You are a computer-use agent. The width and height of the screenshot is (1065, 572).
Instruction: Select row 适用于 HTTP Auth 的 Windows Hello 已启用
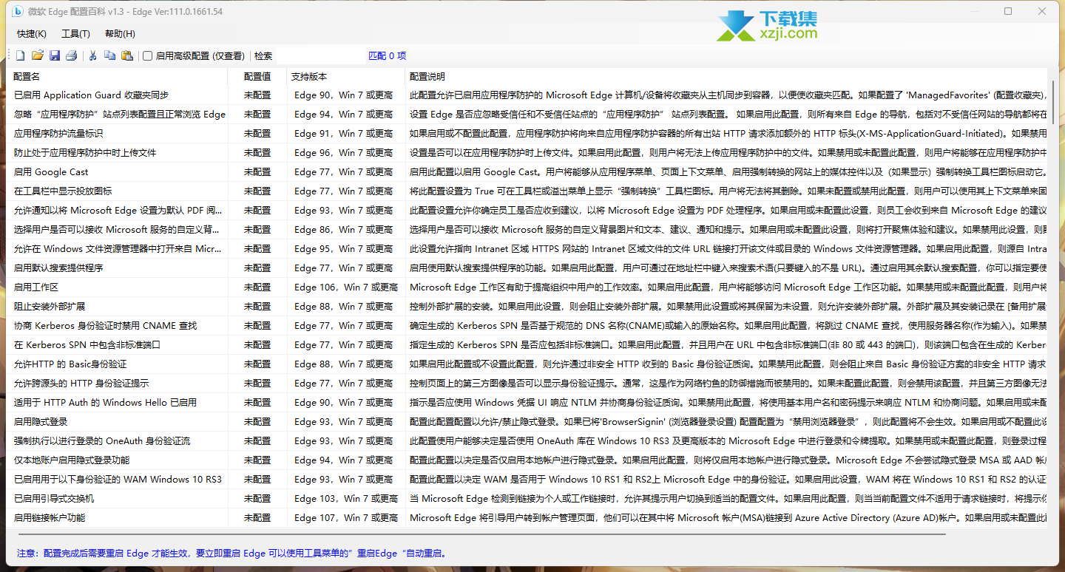pos(527,402)
